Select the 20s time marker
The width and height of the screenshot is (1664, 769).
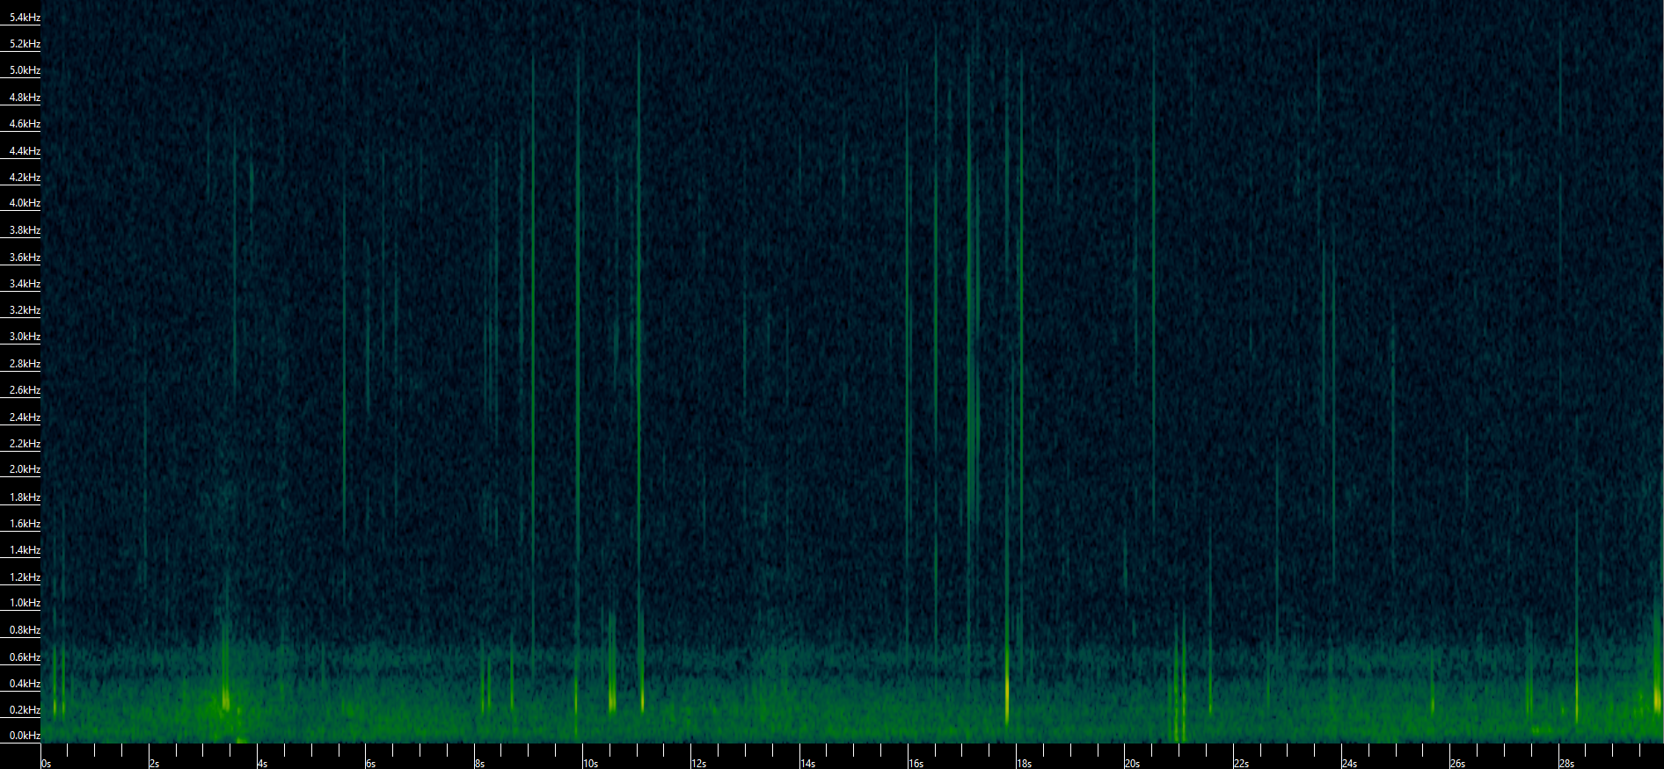[1133, 764]
